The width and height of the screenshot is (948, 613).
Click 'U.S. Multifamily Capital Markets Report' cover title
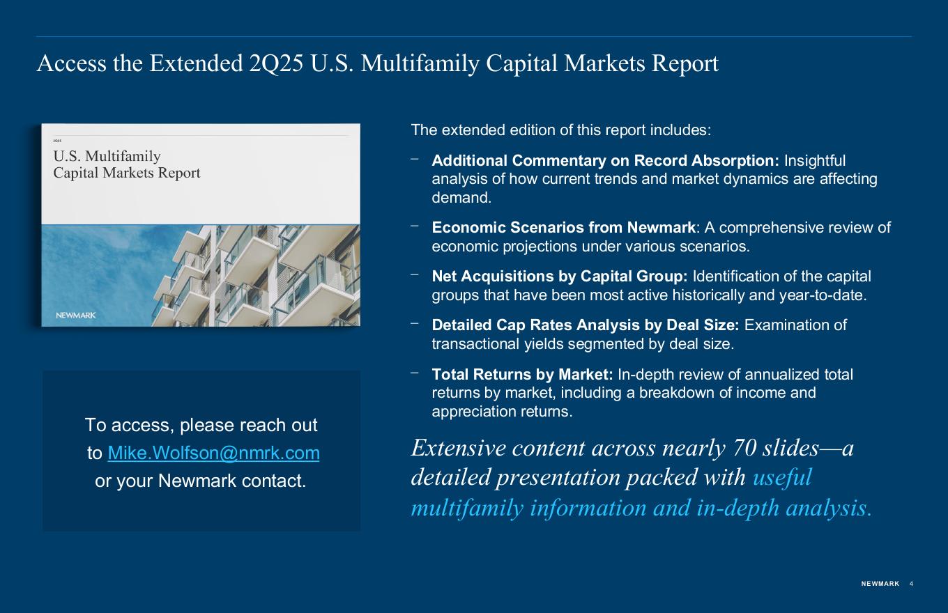point(127,164)
